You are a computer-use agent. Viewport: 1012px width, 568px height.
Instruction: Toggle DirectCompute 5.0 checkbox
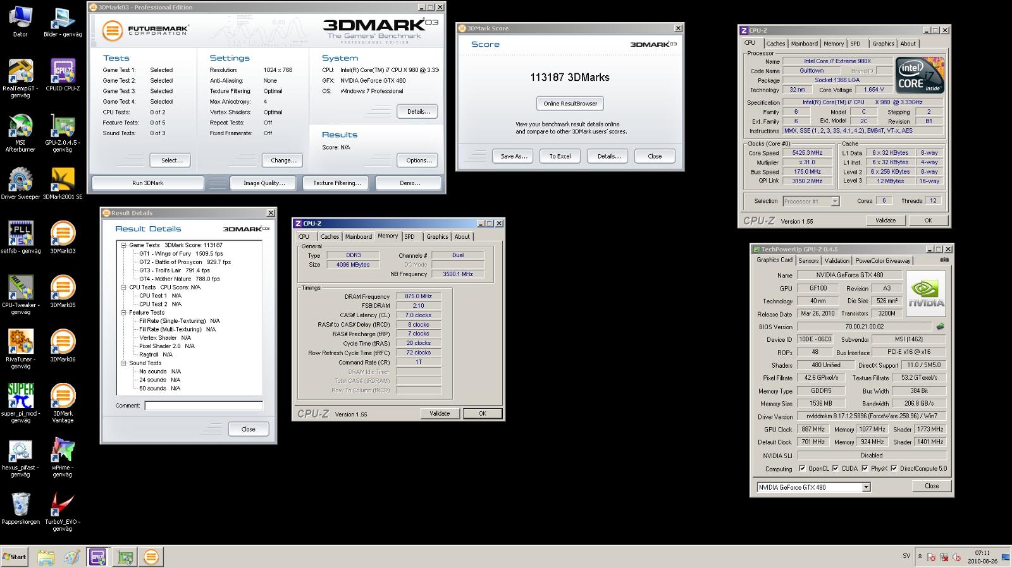pyautogui.click(x=894, y=468)
